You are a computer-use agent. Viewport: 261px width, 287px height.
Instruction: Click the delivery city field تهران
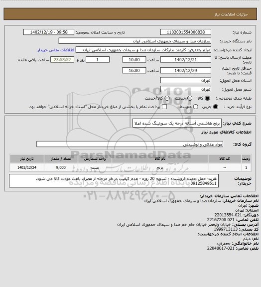click(x=186, y=89)
